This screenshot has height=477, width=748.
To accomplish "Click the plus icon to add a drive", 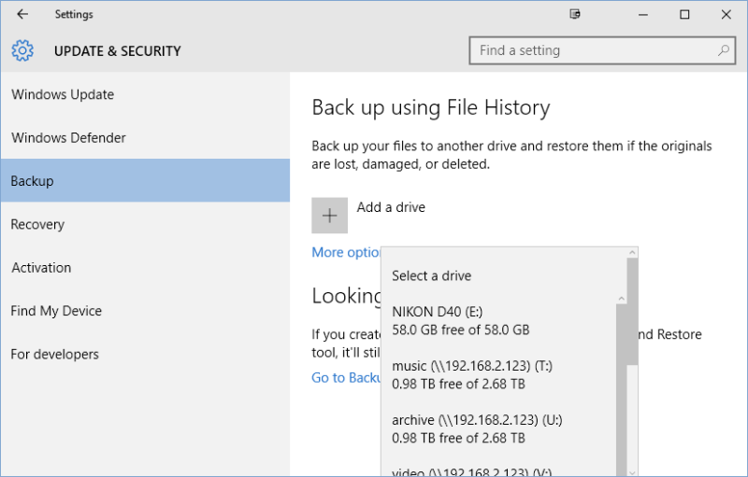I will [329, 216].
